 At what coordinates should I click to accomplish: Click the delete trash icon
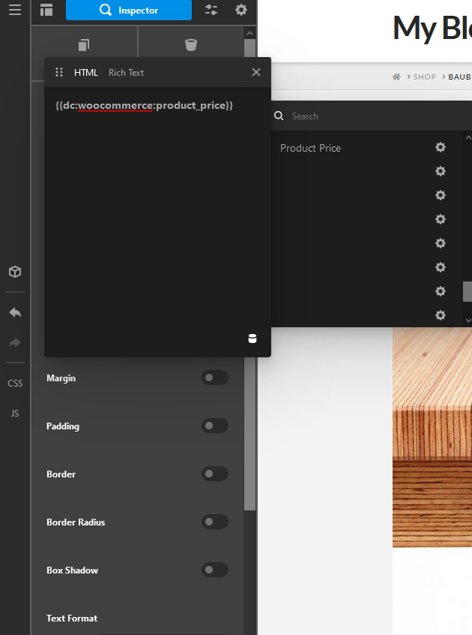pos(191,45)
